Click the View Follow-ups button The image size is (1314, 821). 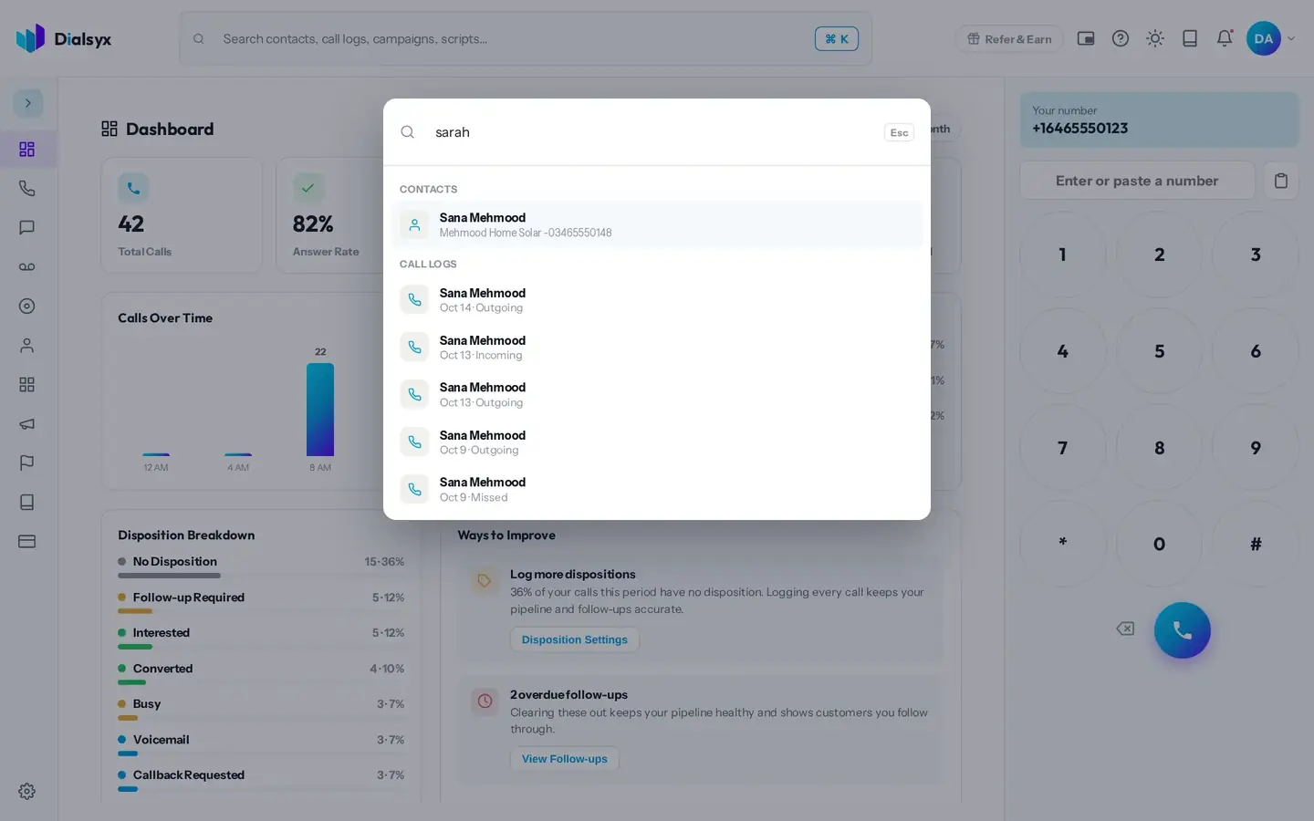tap(564, 758)
